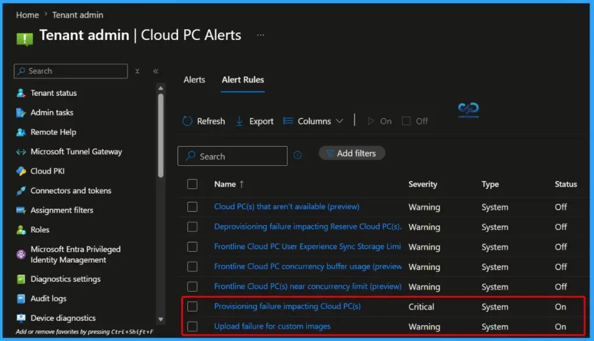Click the search info icon

tap(298, 155)
